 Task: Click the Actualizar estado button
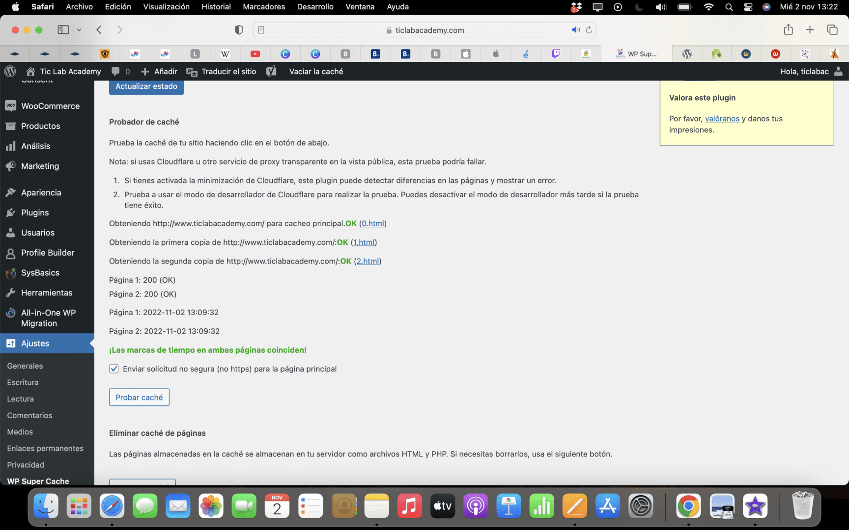pyautogui.click(x=146, y=86)
